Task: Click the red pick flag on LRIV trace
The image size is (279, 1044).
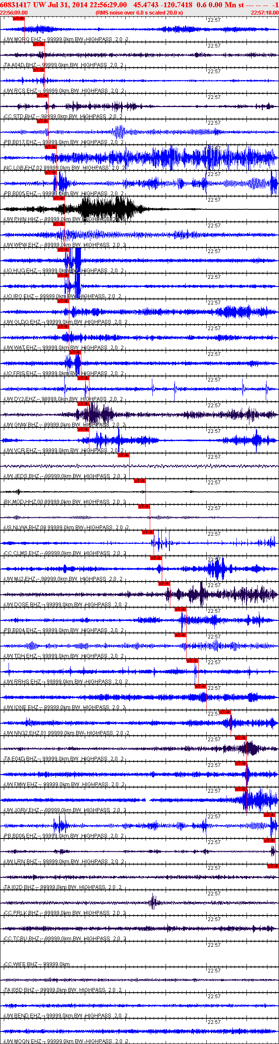Action: pos(269,841)
